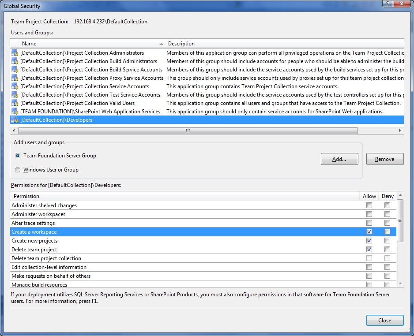Select the Windows User or Group option
Viewport: 414px width, 336px height.
(18, 170)
